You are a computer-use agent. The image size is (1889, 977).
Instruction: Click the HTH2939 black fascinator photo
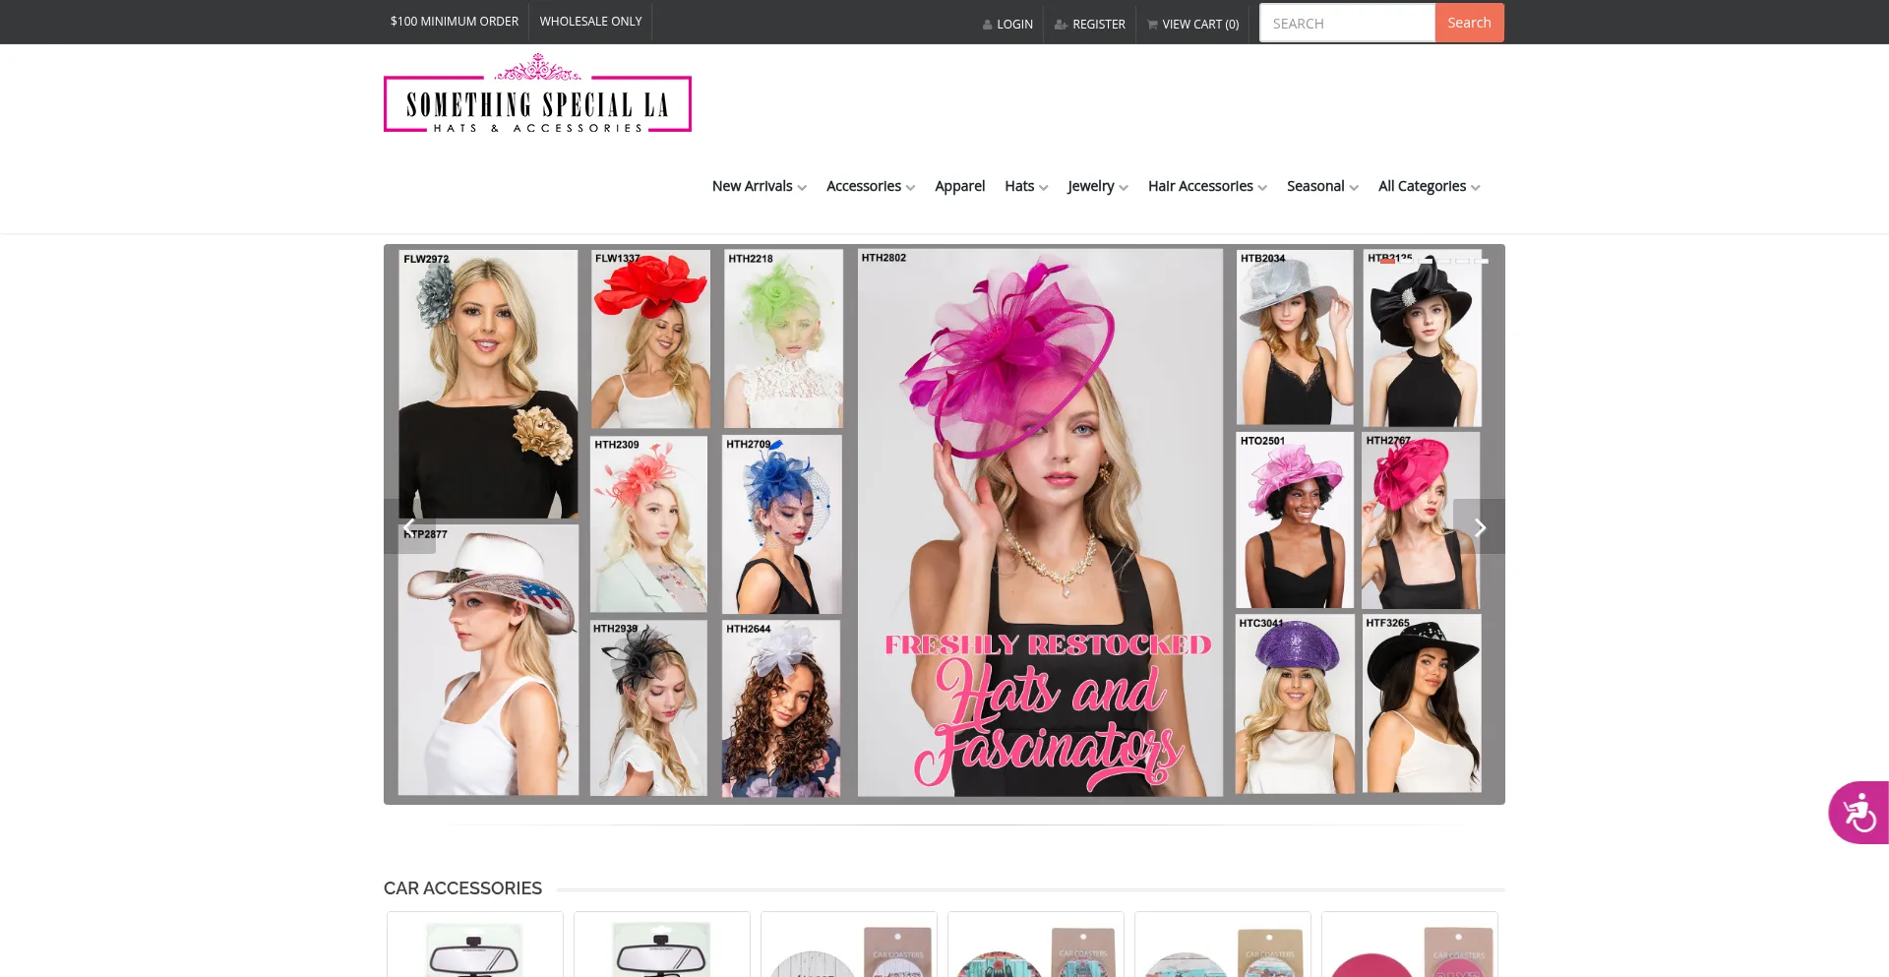click(x=647, y=707)
